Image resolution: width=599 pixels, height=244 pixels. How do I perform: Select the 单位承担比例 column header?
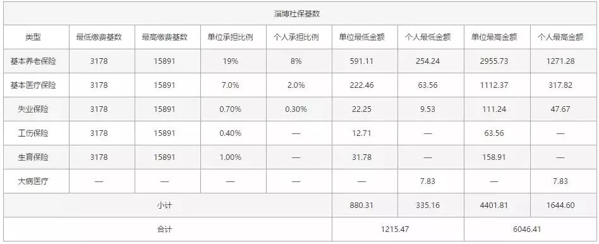[231, 37]
